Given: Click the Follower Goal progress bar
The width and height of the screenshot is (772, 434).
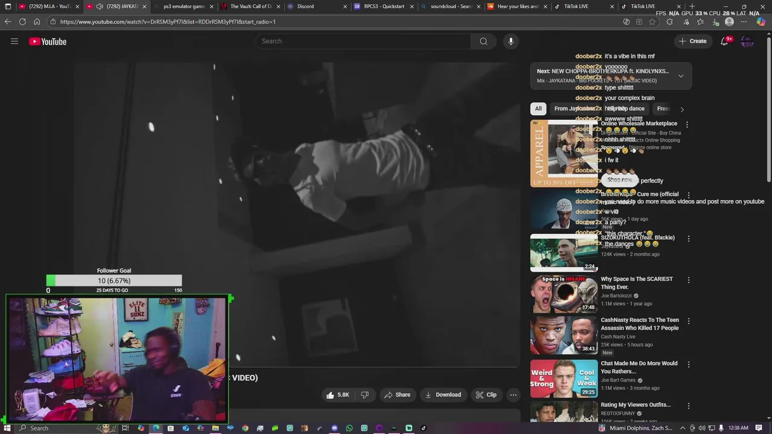Looking at the screenshot, I should 114,281.
